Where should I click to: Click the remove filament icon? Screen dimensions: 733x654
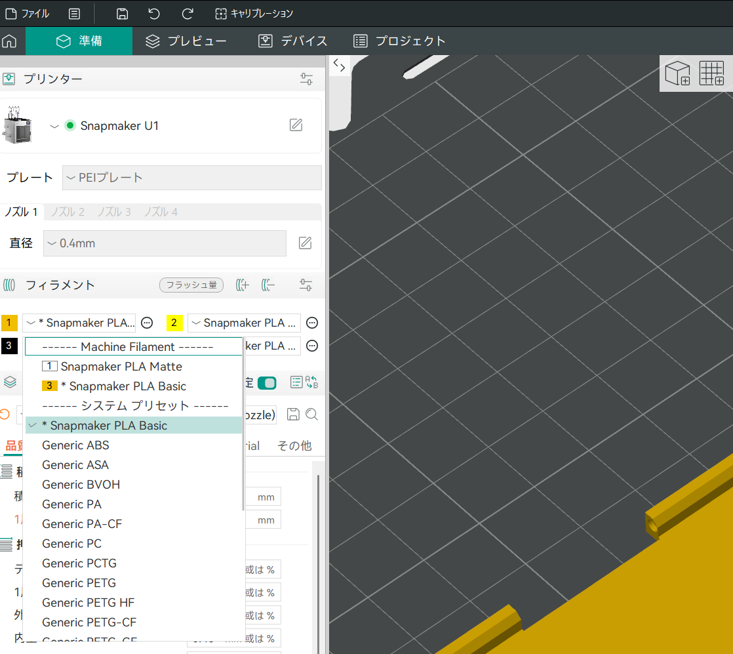(x=268, y=285)
